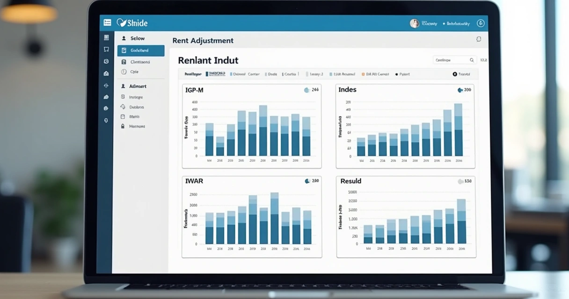Toggle the gray switch next to 550 on Resuld

click(x=460, y=181)
